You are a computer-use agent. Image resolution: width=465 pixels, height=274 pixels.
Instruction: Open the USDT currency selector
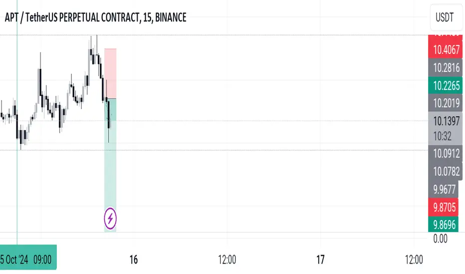coord(447,17)
